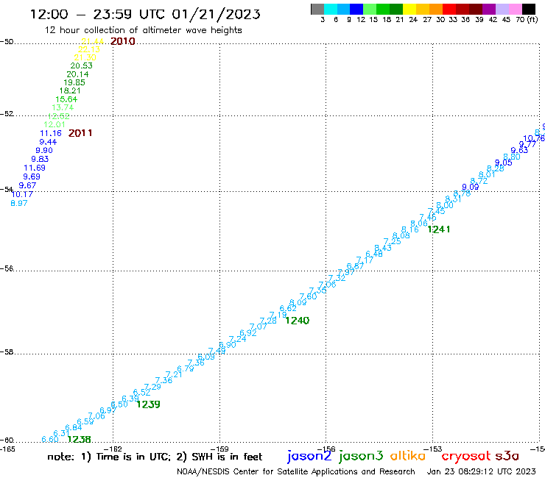Click the NOAA/NESDIS credit text
Screen dimensions: 545x478
(296, 471)
